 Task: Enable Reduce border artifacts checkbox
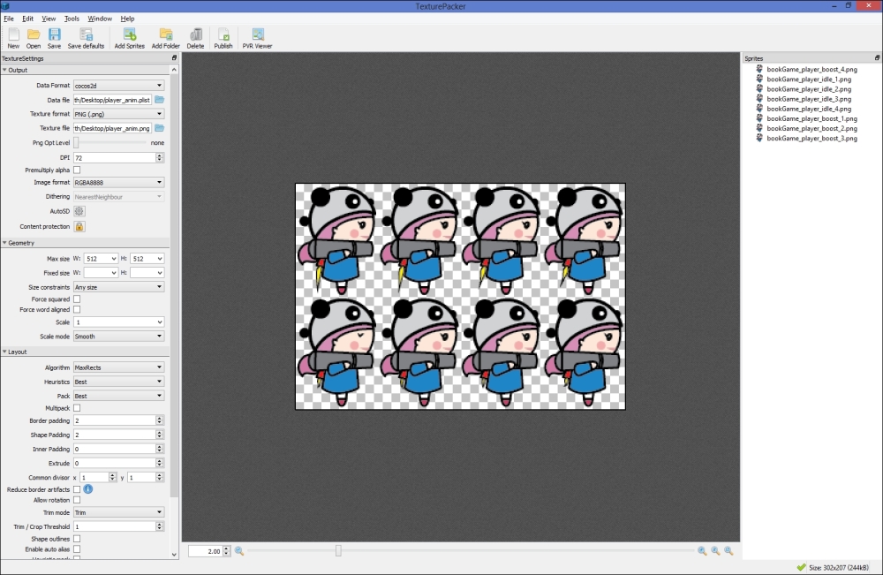point(77,489)
